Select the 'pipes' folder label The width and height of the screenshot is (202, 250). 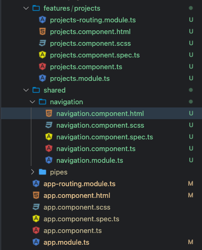pyautogui.click(x=58, y=172)
